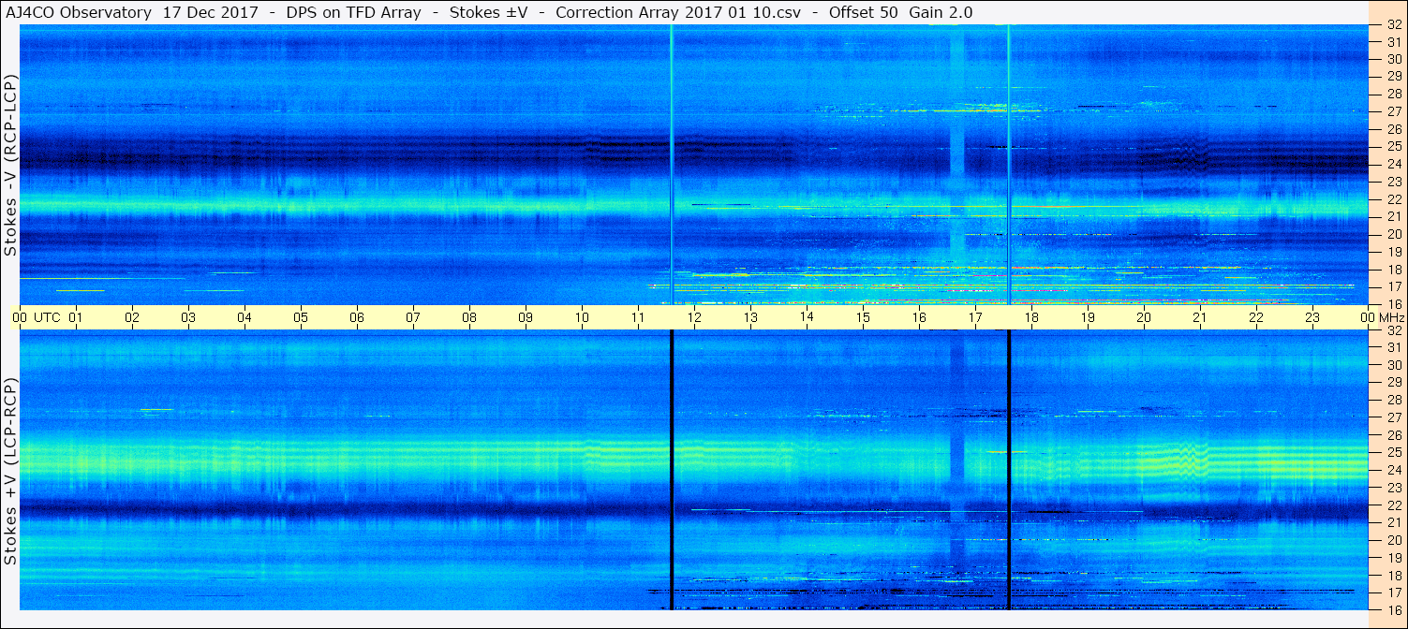Viewport: 1408px width, 629px height.
Task: Click the 07 hour tick label
Action: point(413,318)
